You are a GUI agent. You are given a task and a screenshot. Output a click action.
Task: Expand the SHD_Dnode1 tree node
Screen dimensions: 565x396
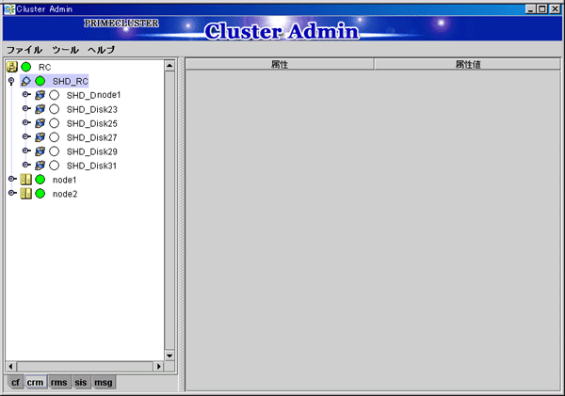pyautogui.click(x=26, y=95)
